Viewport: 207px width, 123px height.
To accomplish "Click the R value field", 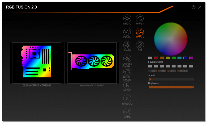I will (154, 71).
